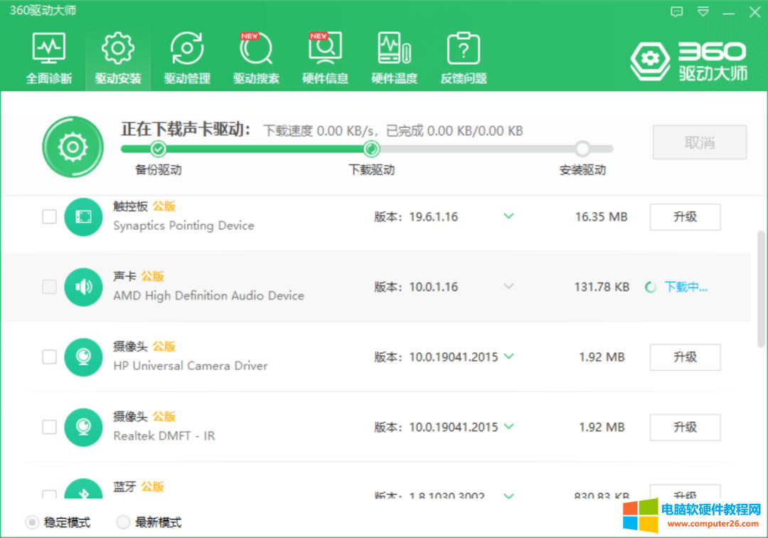
Task: Expand version dropdown for Synaptics 19.6.1.16
Action: coord(508,216)
